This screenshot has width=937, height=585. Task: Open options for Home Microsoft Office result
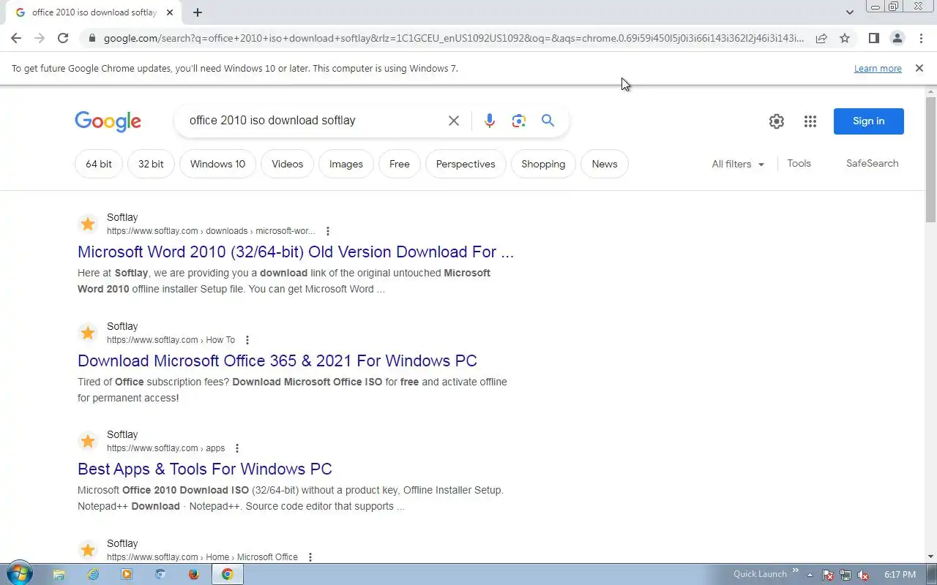pyautogui.click(x=310, y=557)
